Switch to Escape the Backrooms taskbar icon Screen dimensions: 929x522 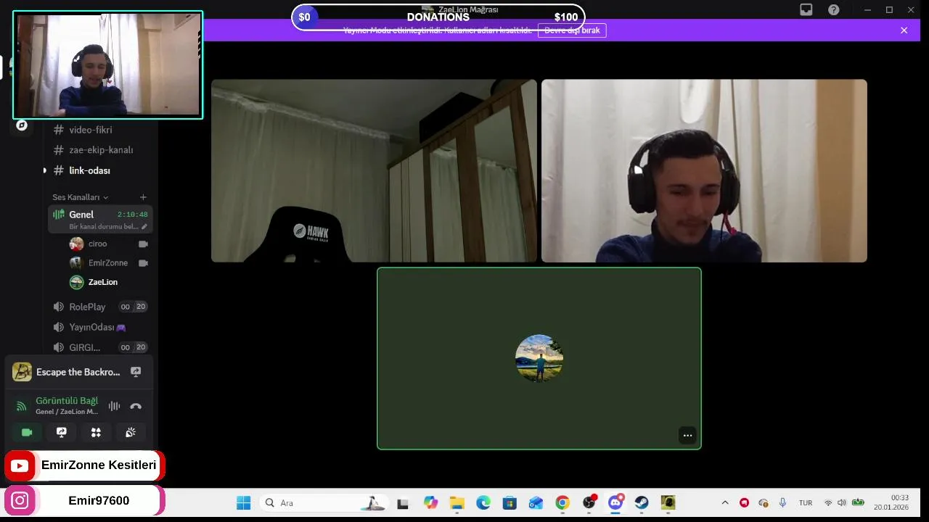[668, 502]
